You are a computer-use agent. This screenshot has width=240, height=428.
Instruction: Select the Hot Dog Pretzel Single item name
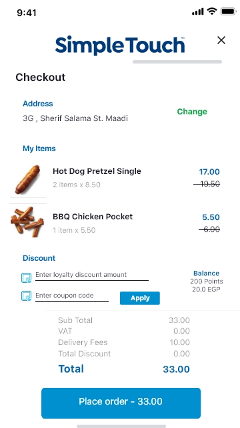(97, 171)
